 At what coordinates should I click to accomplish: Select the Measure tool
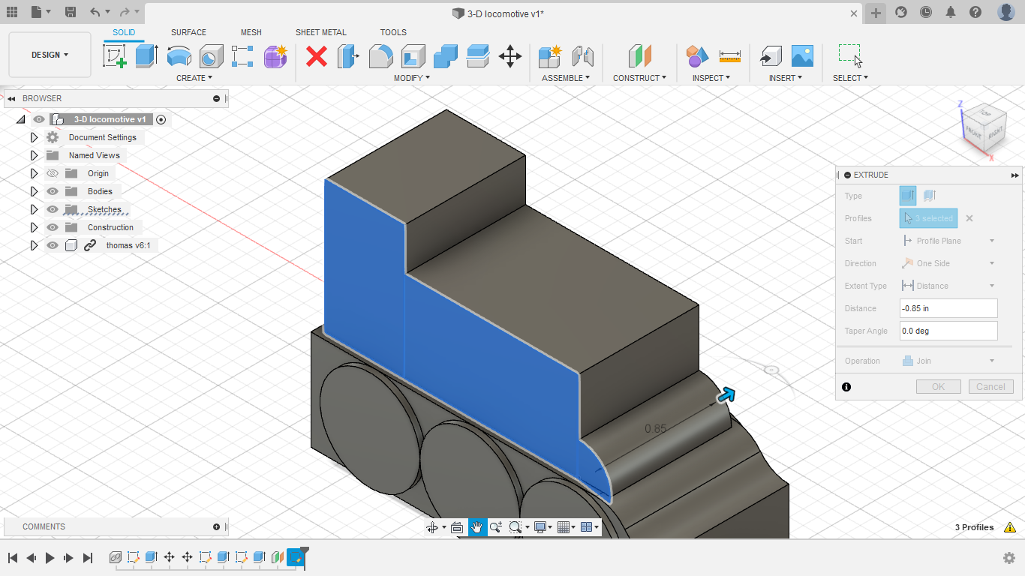(730, 56)
